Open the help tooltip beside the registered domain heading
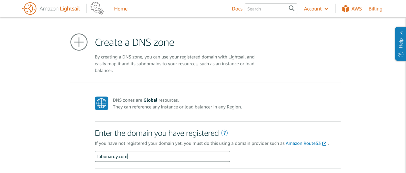406x173 pixels. click(225, 133)
